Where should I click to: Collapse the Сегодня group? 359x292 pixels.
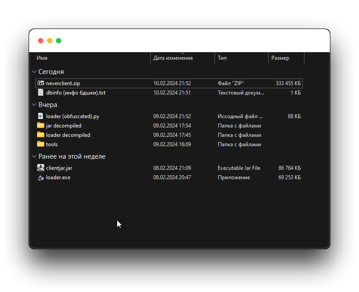(x=34, y=72)
